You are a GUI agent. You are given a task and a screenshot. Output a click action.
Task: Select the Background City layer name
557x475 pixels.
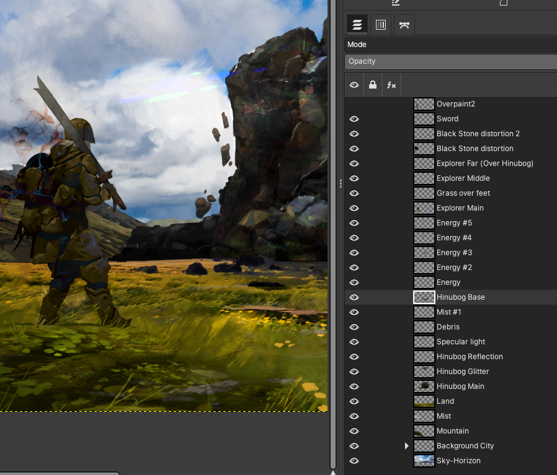(x=465, y=447)
